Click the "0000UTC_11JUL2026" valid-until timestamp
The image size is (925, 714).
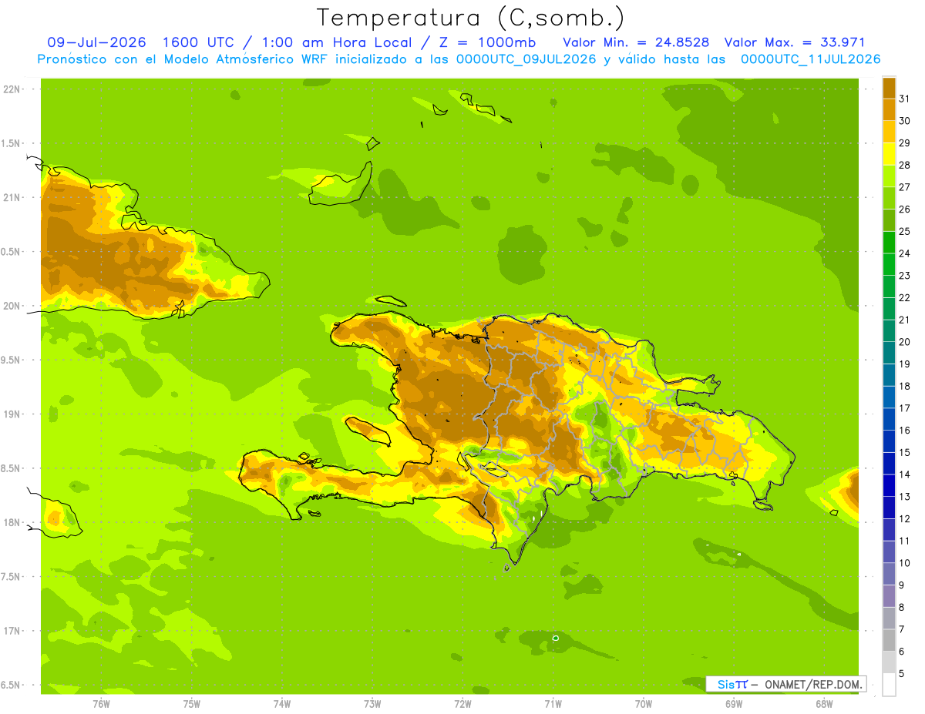coord(810,59)
